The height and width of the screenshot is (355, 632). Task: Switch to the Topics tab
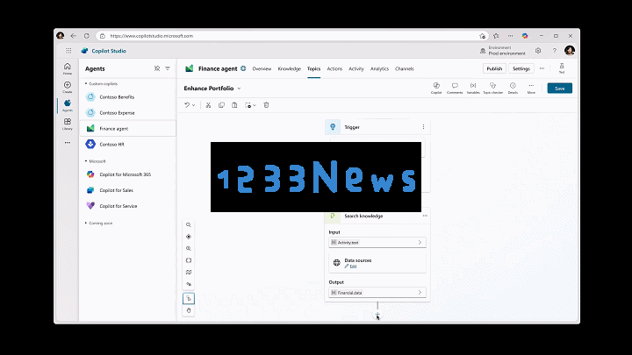(x=313, y=69)
